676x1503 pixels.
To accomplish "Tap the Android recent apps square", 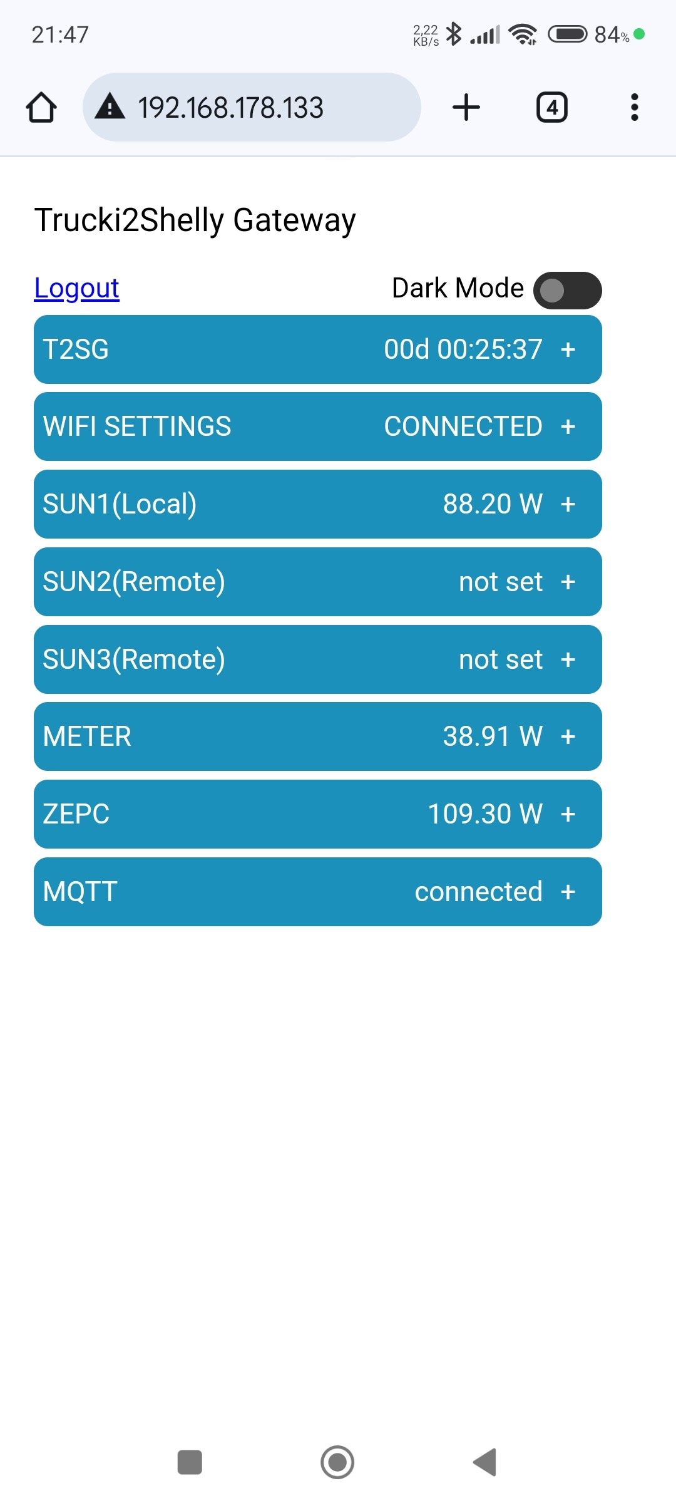I will 190,1462.
